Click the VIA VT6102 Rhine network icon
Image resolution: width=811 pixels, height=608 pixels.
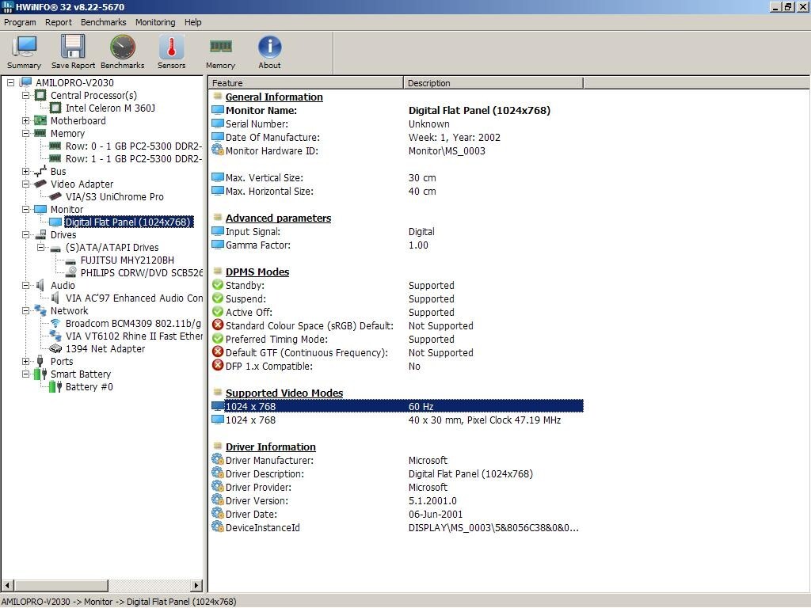(x=55, y=336)
